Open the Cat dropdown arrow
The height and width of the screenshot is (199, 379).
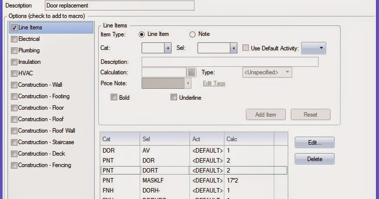tap(168, 48)
